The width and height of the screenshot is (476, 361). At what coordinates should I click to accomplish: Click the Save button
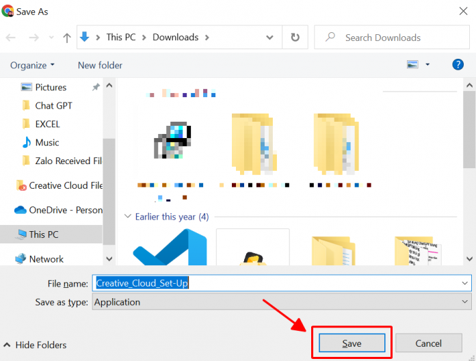pos(352,343)
